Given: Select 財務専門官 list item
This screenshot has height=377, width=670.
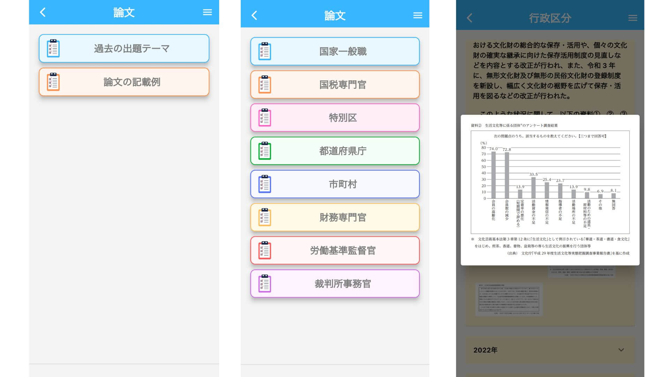Looking at the screenshot, I should coord(343,217).
